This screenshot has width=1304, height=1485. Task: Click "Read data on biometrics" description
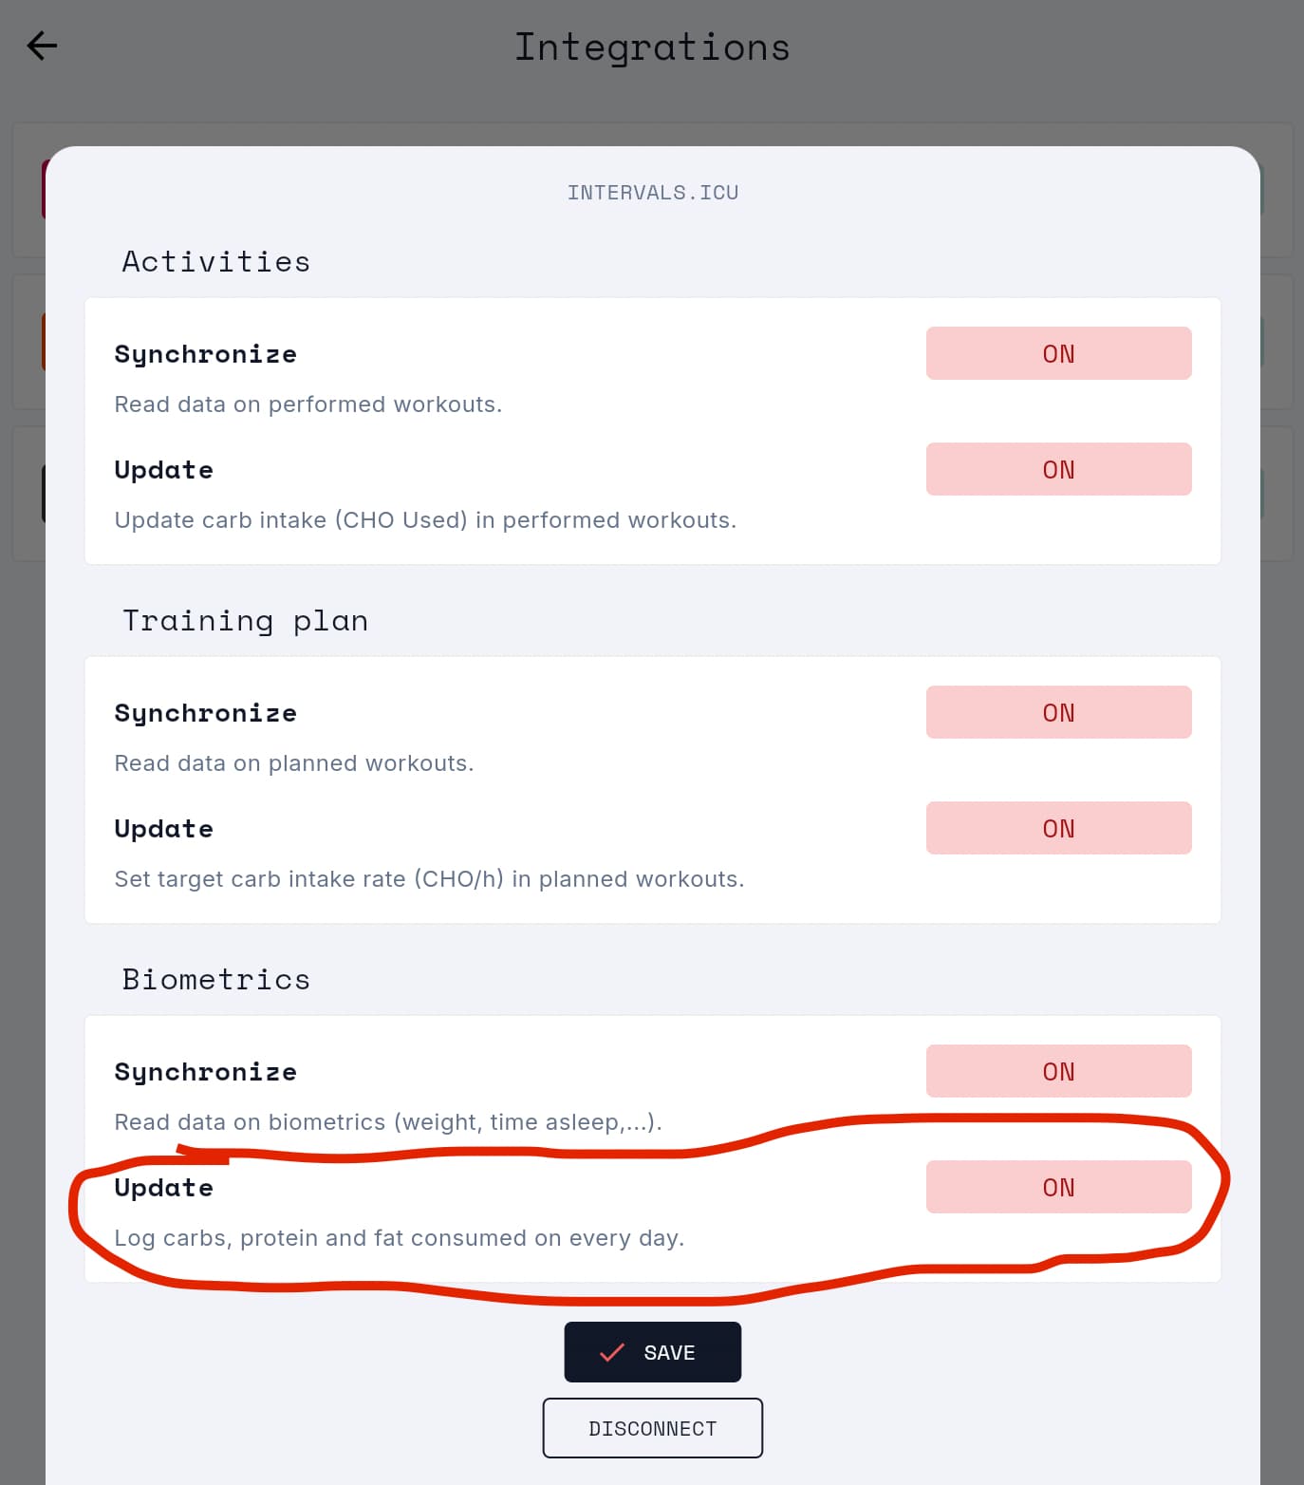(x=387, y=1122)
